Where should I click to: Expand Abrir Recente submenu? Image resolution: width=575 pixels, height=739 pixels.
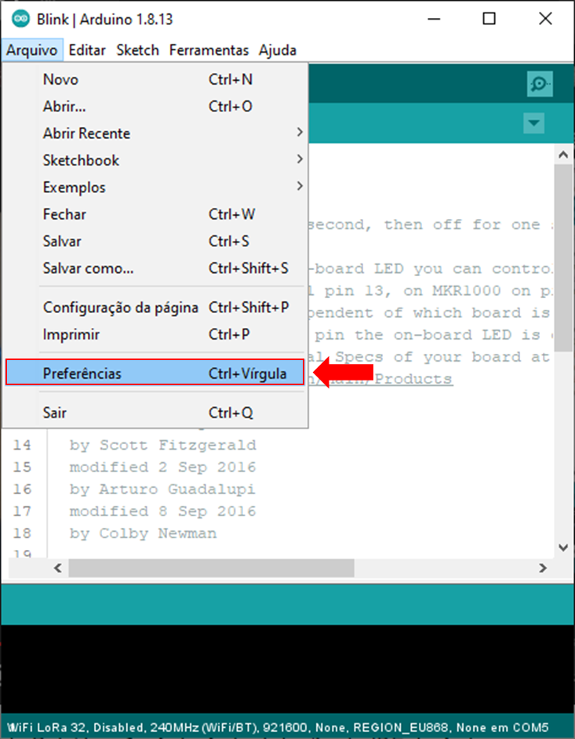155,133
